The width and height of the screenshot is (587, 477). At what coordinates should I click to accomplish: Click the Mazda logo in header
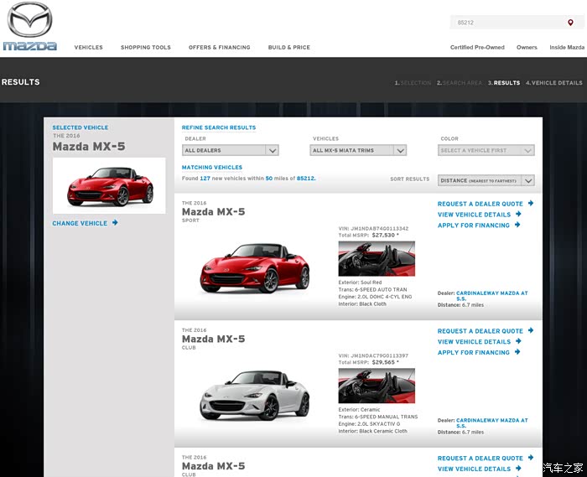pyautogui.click(x=29, y=27)
